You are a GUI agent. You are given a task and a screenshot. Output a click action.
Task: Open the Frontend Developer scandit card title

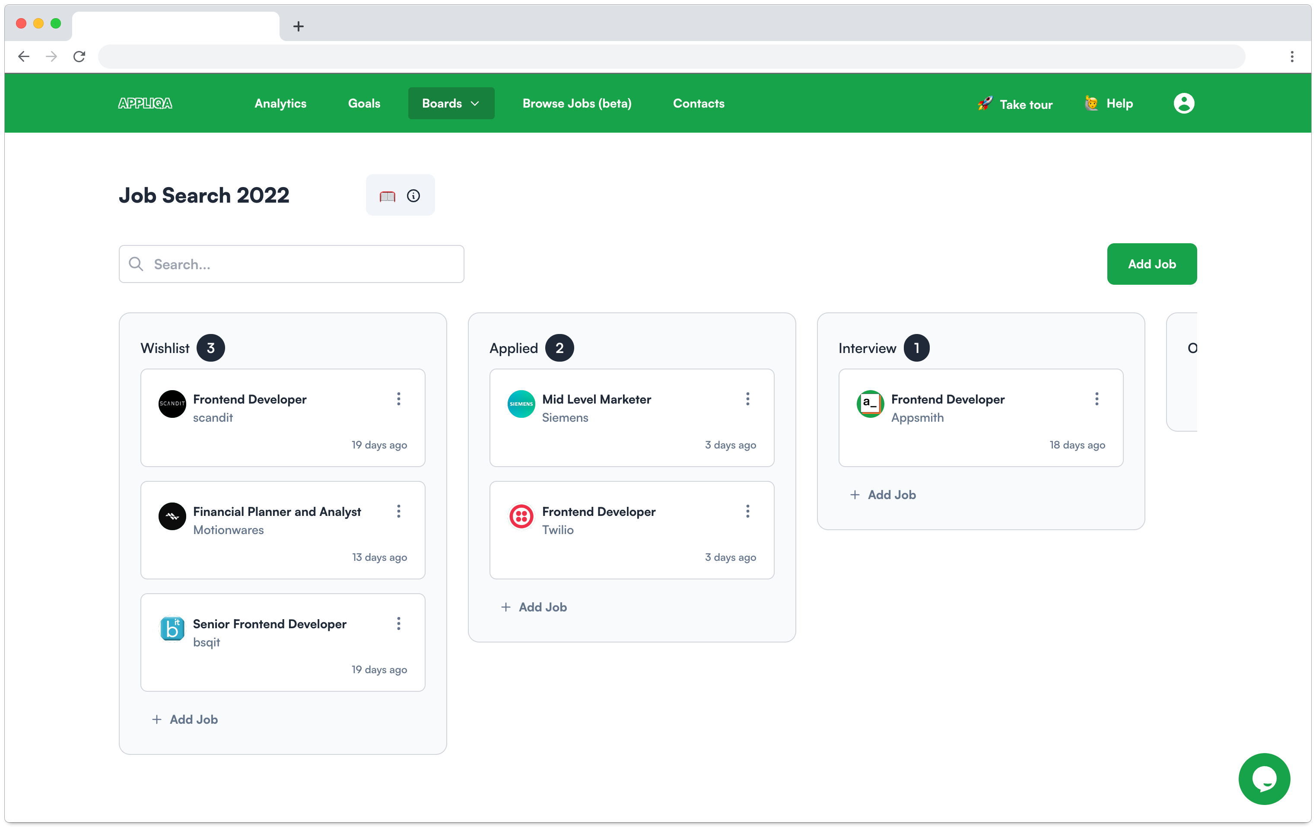click(250, 399)
